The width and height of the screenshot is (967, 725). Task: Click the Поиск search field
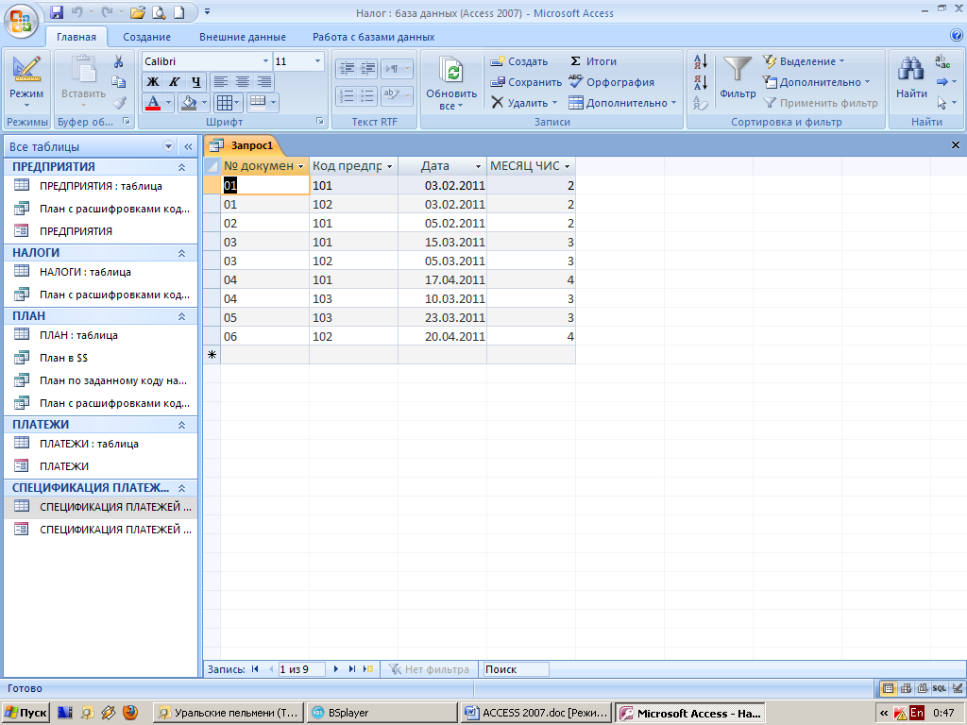[x=516, y=669]
